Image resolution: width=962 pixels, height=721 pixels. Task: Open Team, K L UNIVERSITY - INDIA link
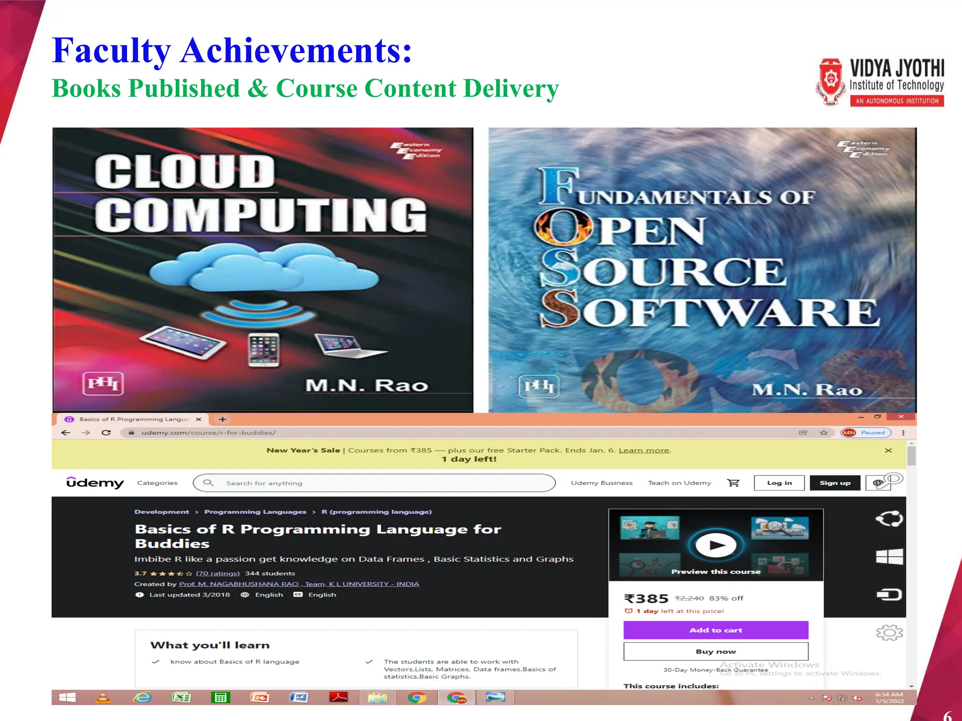[x=362, y=584]
